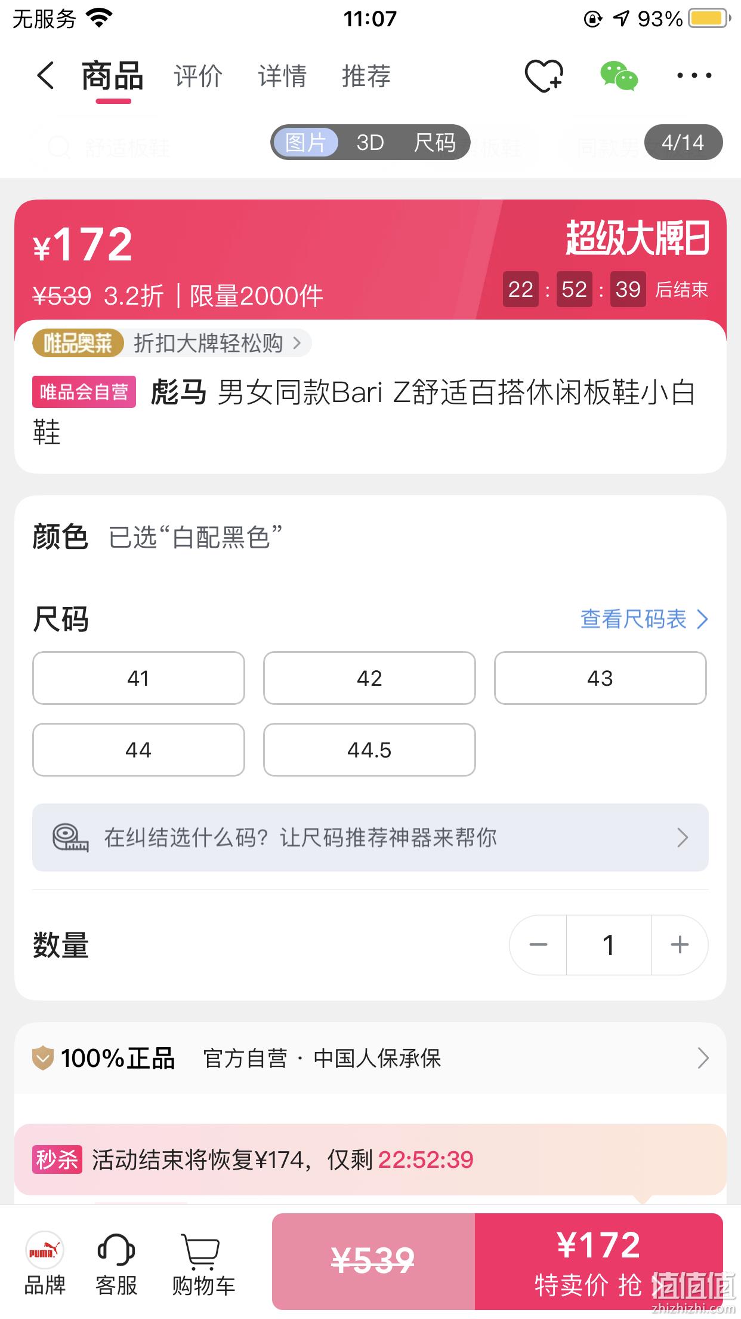The image size is (741, 1319).
Task: Select size 43
Action: 600,678
